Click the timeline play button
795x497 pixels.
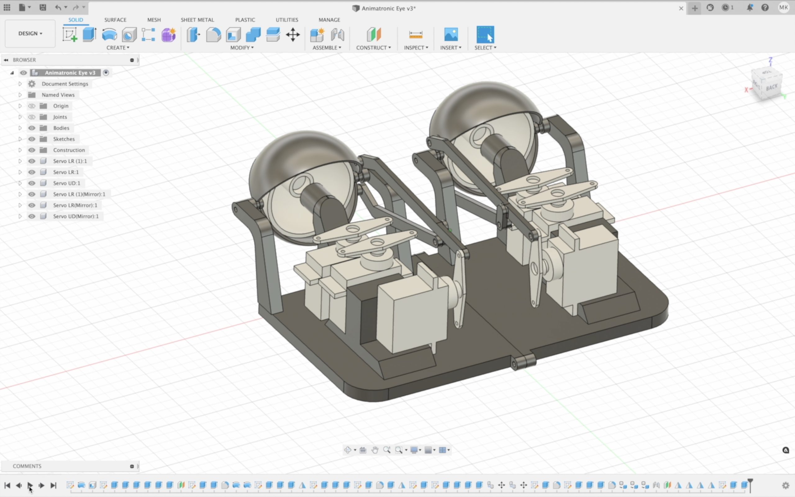30,485
